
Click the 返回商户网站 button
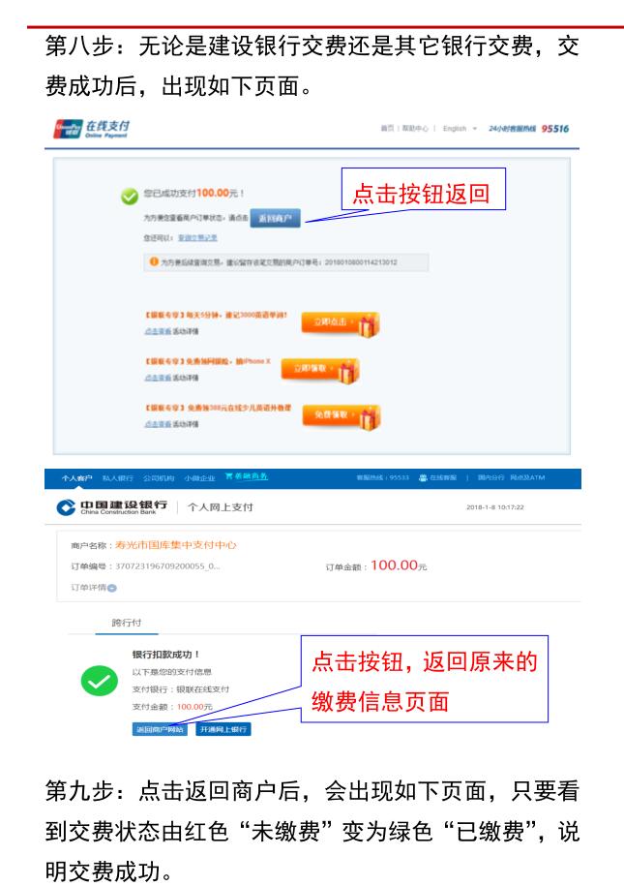161,729
